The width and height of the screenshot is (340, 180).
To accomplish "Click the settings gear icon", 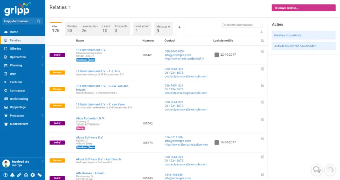I will click(x=33, y=175).
